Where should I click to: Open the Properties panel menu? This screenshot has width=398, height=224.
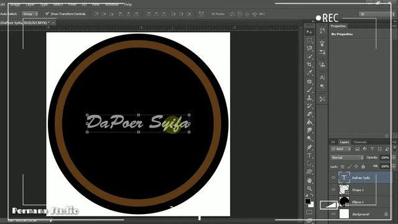click(394, 26)
